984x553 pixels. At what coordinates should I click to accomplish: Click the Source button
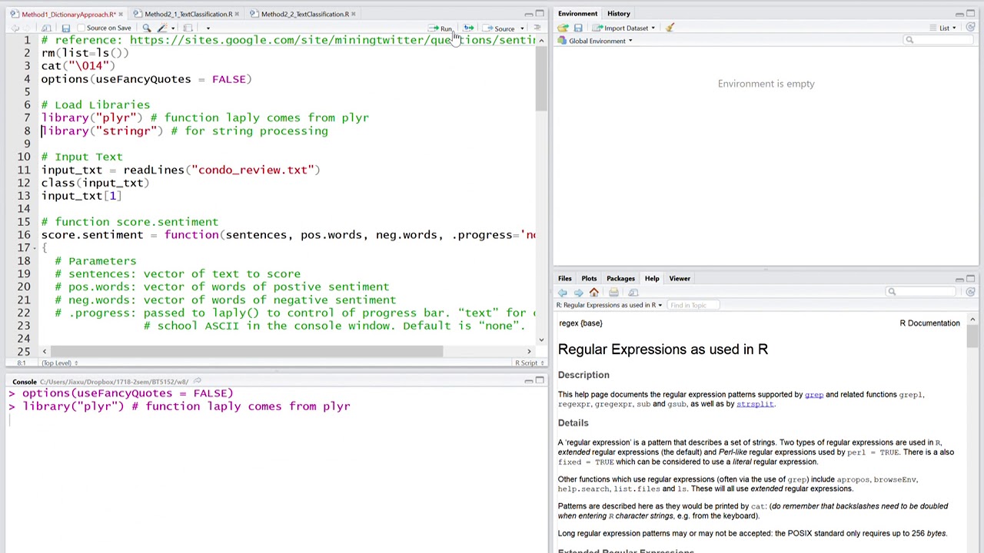[x=500, y=28]
